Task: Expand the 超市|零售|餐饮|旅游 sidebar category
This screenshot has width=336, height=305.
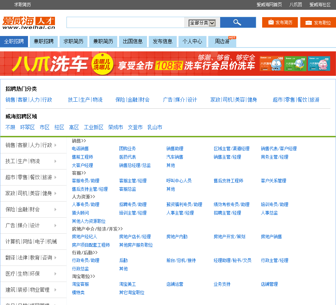Action: 34,177
